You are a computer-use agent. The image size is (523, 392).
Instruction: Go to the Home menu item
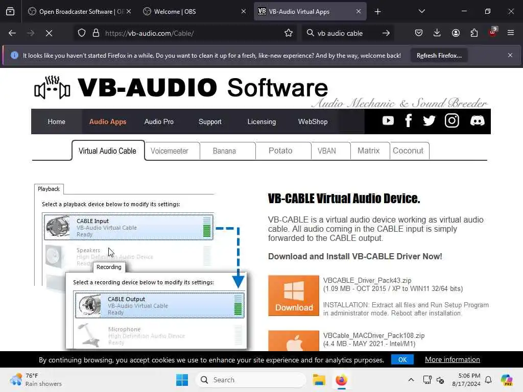pyautogui.click(x=56, y=121)
